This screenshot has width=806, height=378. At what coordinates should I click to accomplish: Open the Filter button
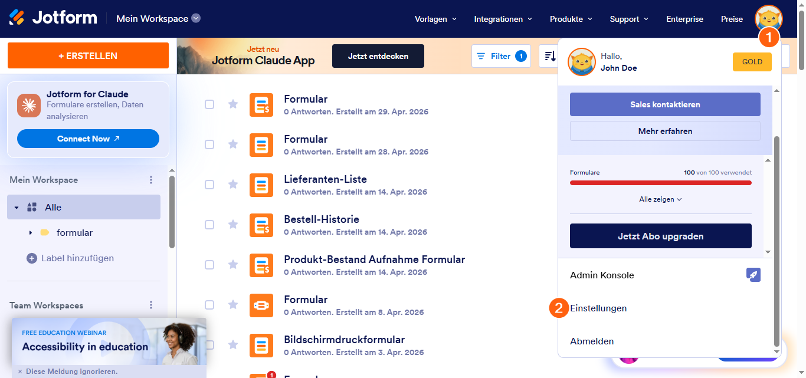coord(501,56)
